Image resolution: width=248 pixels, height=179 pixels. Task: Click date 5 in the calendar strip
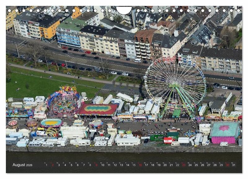tap(72, 165)
